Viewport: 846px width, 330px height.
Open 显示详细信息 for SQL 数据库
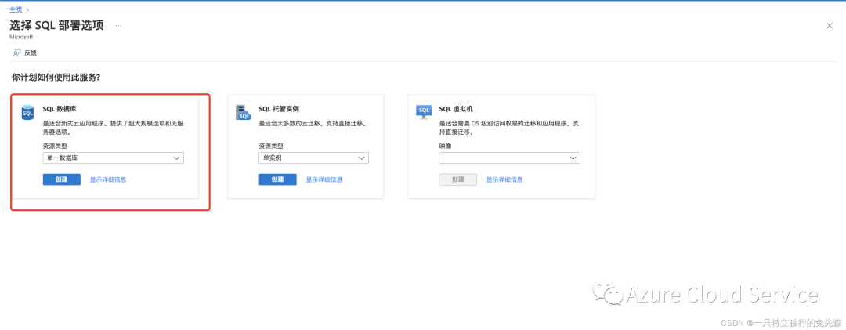click(x=108, y=180)
